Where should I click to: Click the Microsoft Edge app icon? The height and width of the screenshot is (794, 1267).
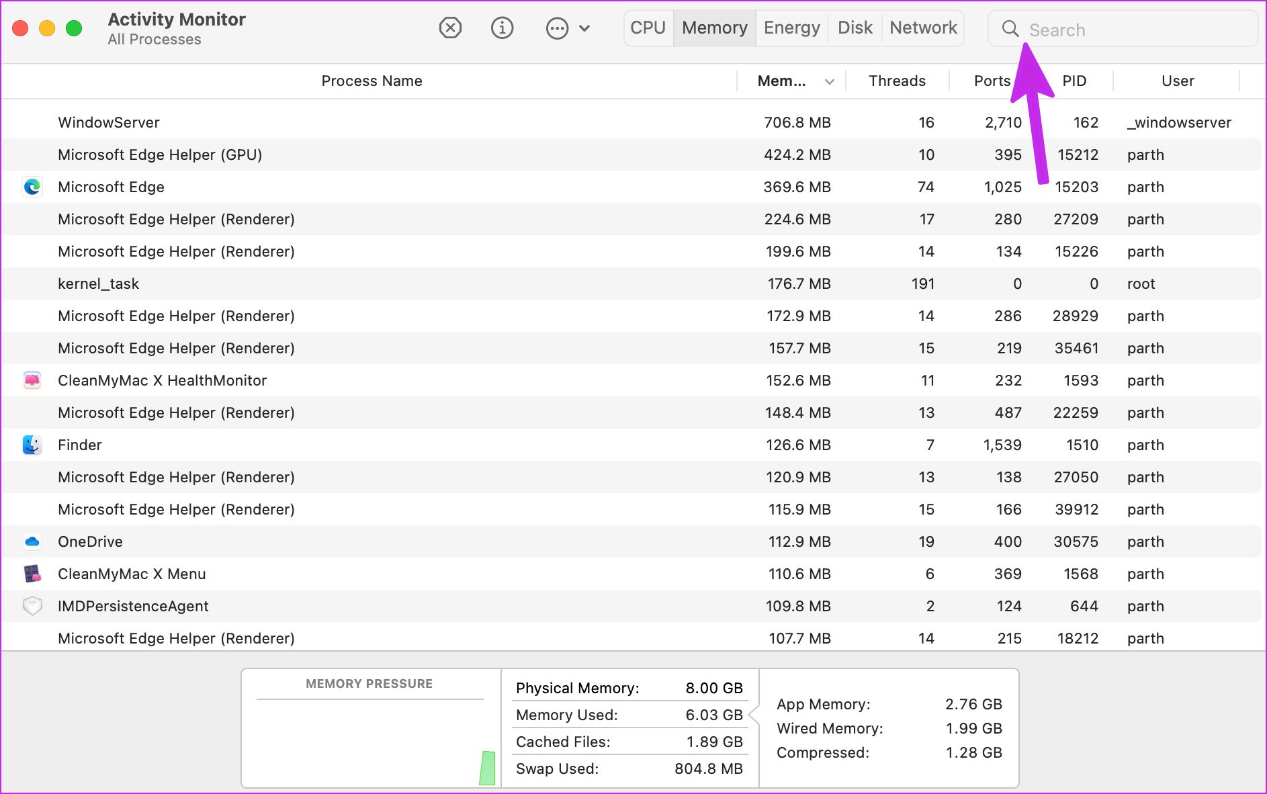click(32, 187)
